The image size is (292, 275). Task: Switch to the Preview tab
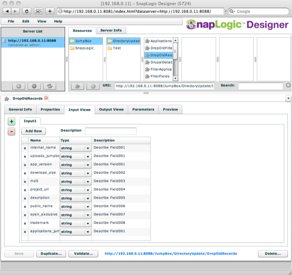click(170, 110)
